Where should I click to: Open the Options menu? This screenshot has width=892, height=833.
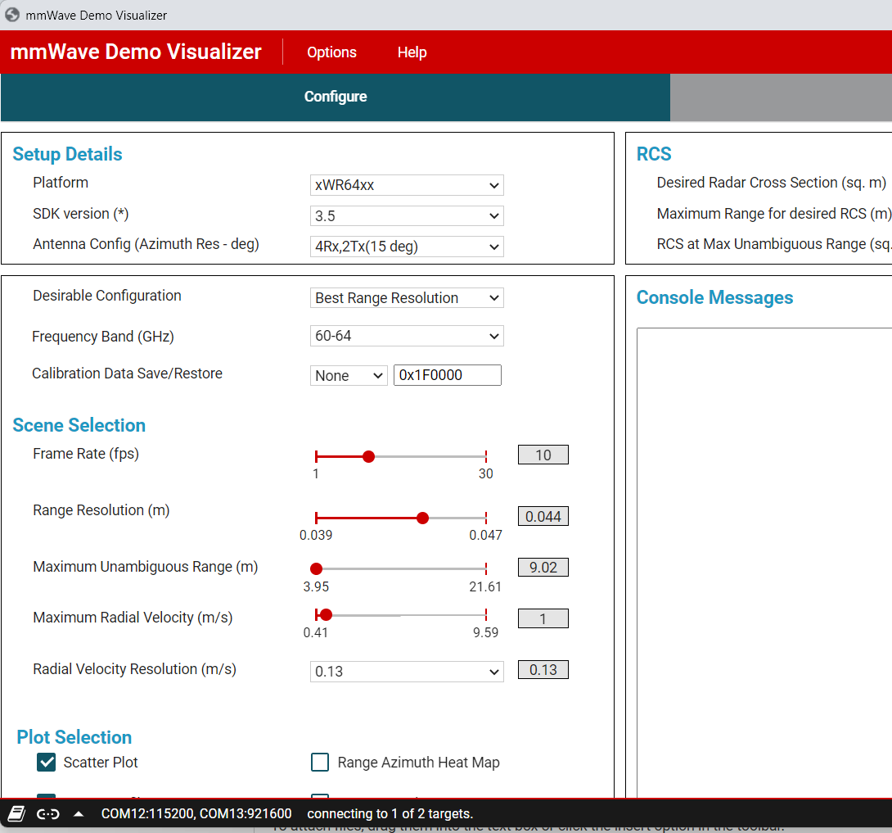331,52
